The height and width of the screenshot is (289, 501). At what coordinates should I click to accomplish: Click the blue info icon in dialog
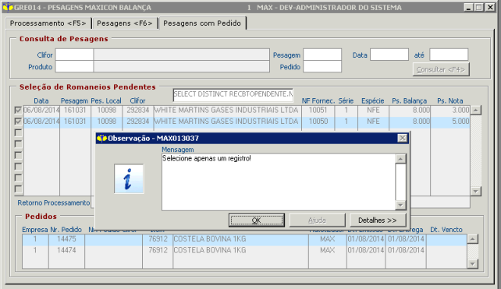(x=129, y=179)
